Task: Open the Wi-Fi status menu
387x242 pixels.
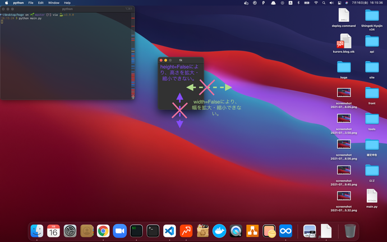Action: click(x=316, y=3)
